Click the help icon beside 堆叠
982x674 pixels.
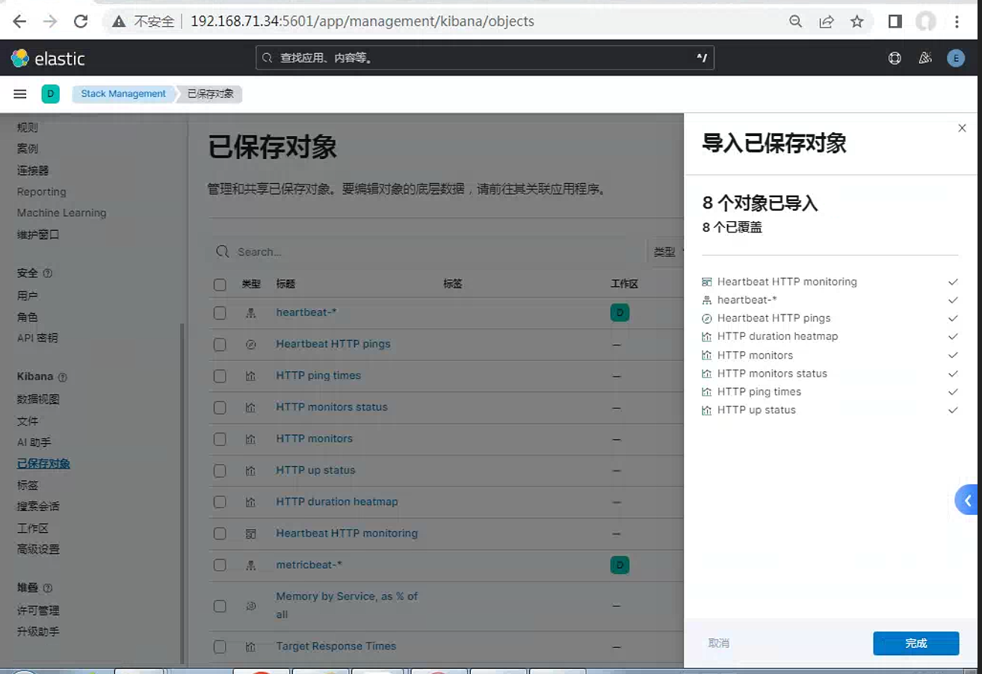tap(48, 588)
